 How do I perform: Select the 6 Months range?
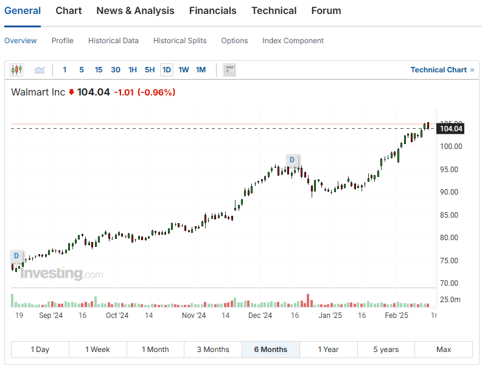pos(271,350)
